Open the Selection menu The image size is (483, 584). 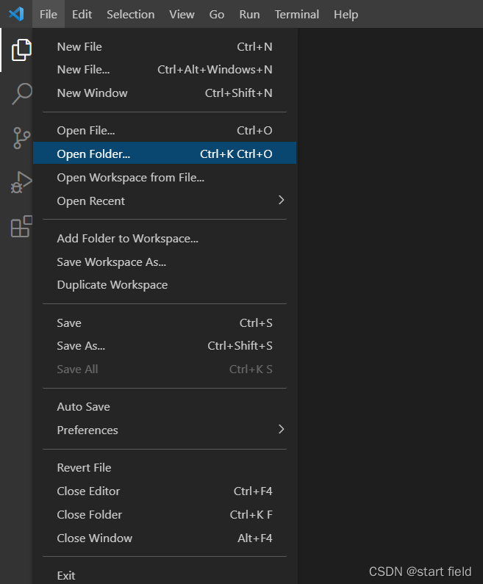tap(130, 14)
